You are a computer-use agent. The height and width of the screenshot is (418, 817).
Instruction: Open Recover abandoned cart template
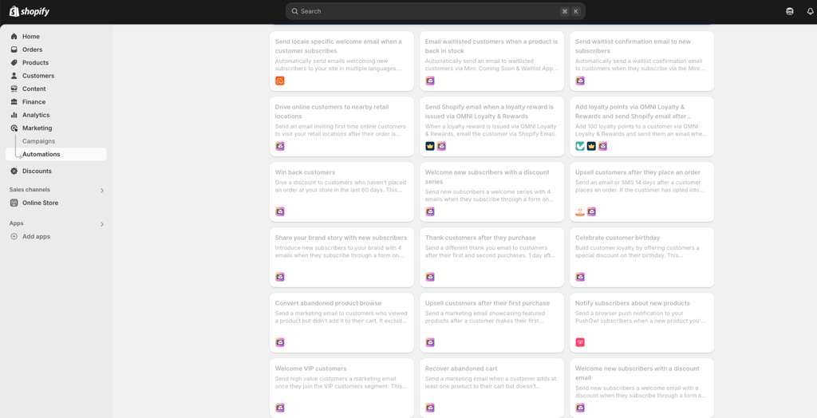coord(491,388)
